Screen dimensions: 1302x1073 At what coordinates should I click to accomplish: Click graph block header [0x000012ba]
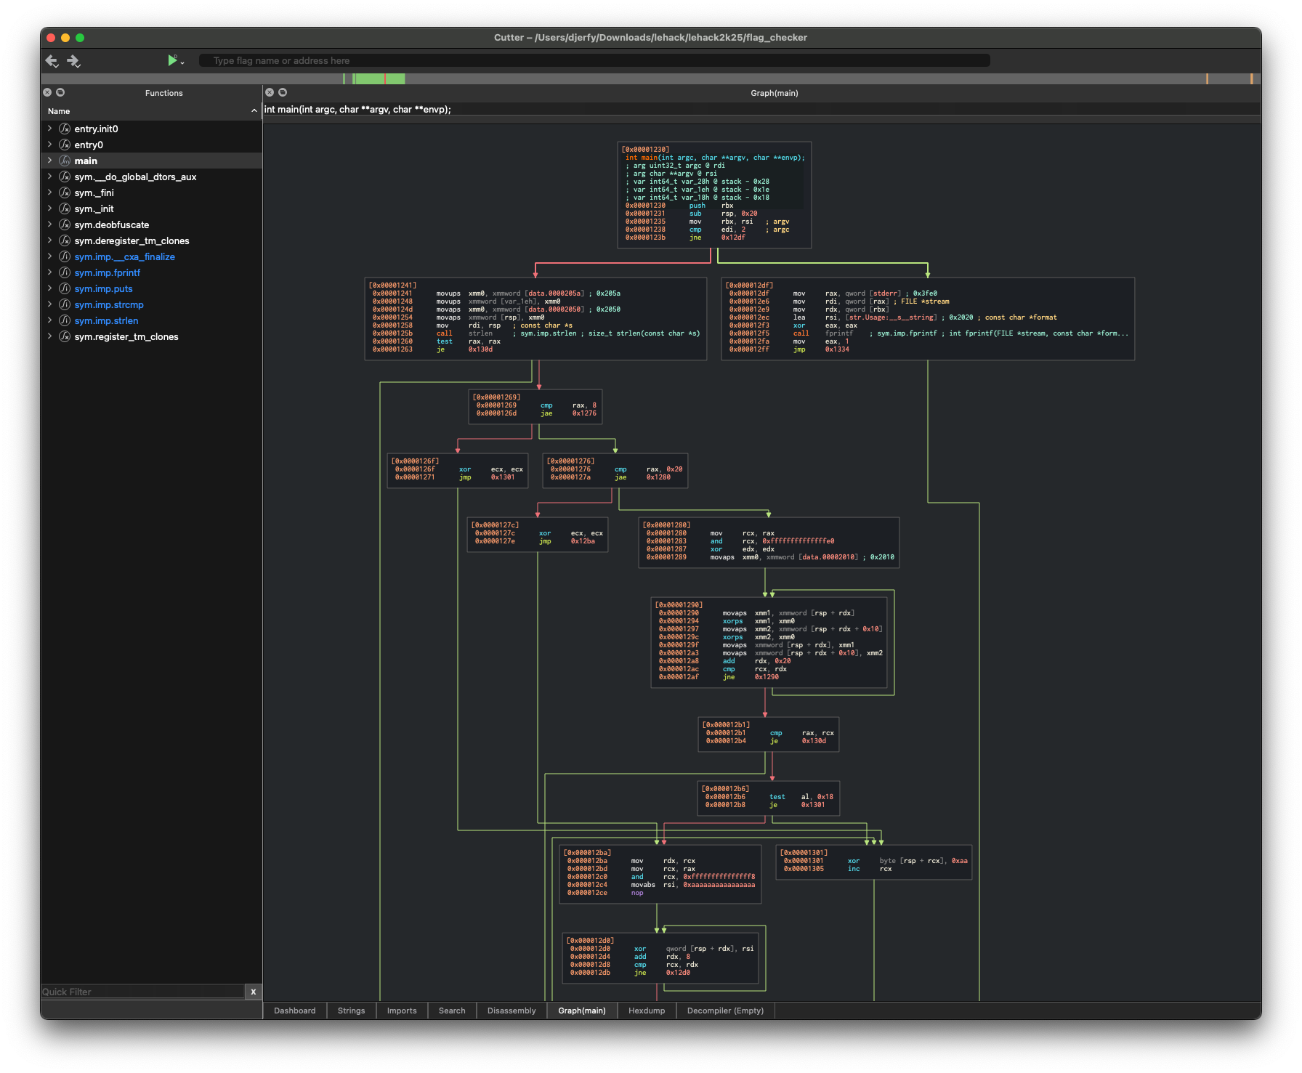[587, 853]
